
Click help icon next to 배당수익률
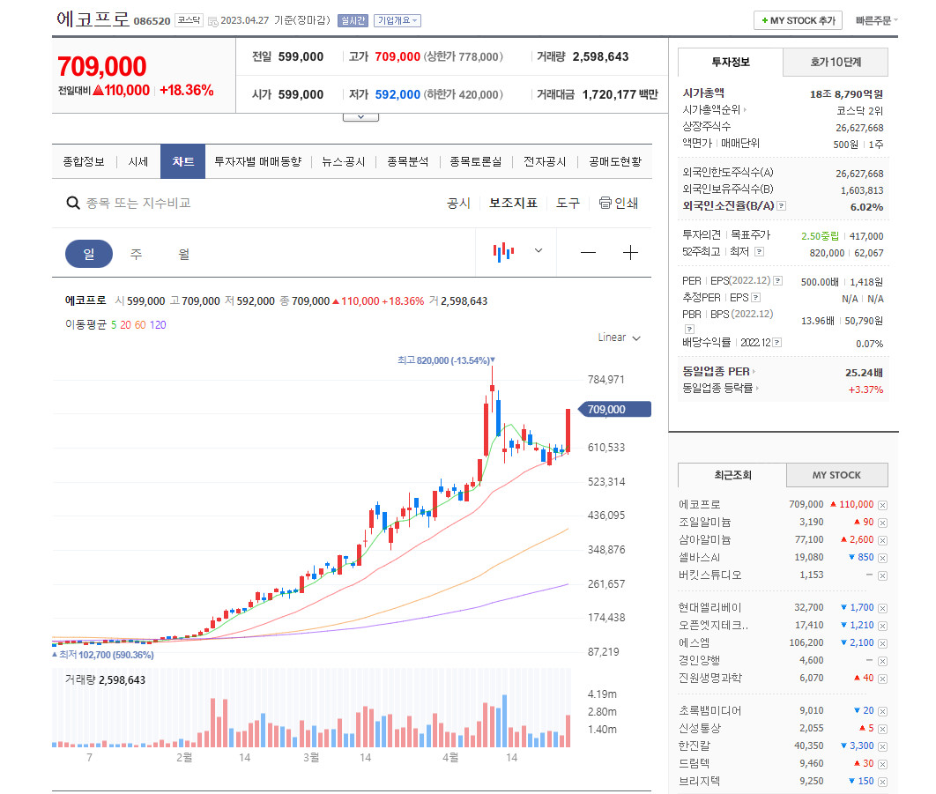coord(777,343)
